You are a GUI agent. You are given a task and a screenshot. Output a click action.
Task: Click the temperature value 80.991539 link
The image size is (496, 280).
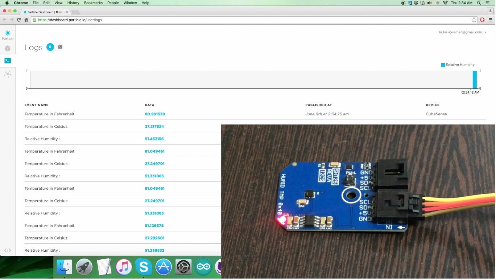point(155,114)
